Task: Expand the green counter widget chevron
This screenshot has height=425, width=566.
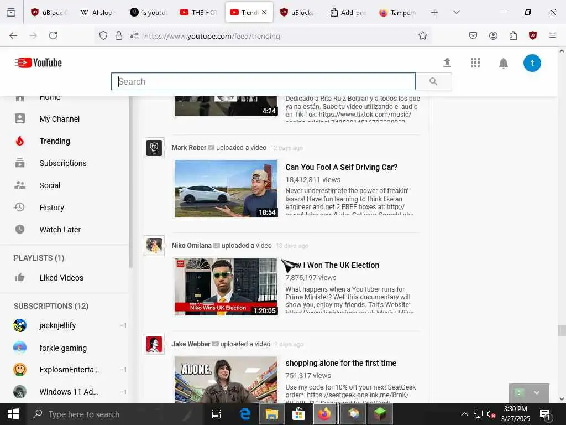Action: coord(537,392)
